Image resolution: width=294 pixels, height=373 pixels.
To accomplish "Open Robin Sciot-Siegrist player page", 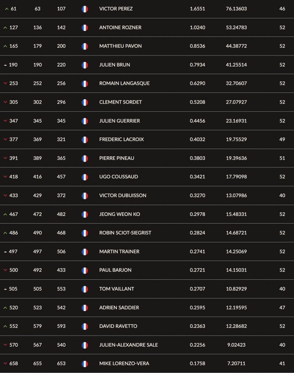I will click(125, 233).
